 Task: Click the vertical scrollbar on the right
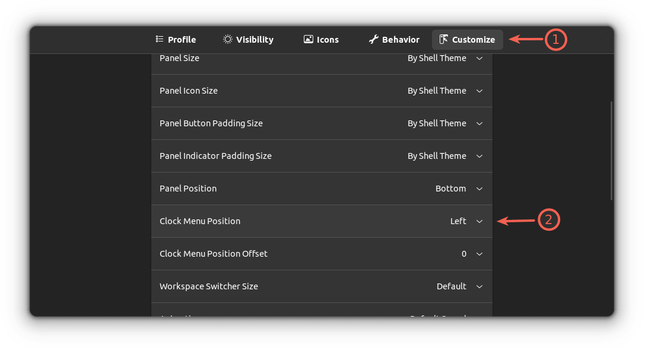click(612, 151)
